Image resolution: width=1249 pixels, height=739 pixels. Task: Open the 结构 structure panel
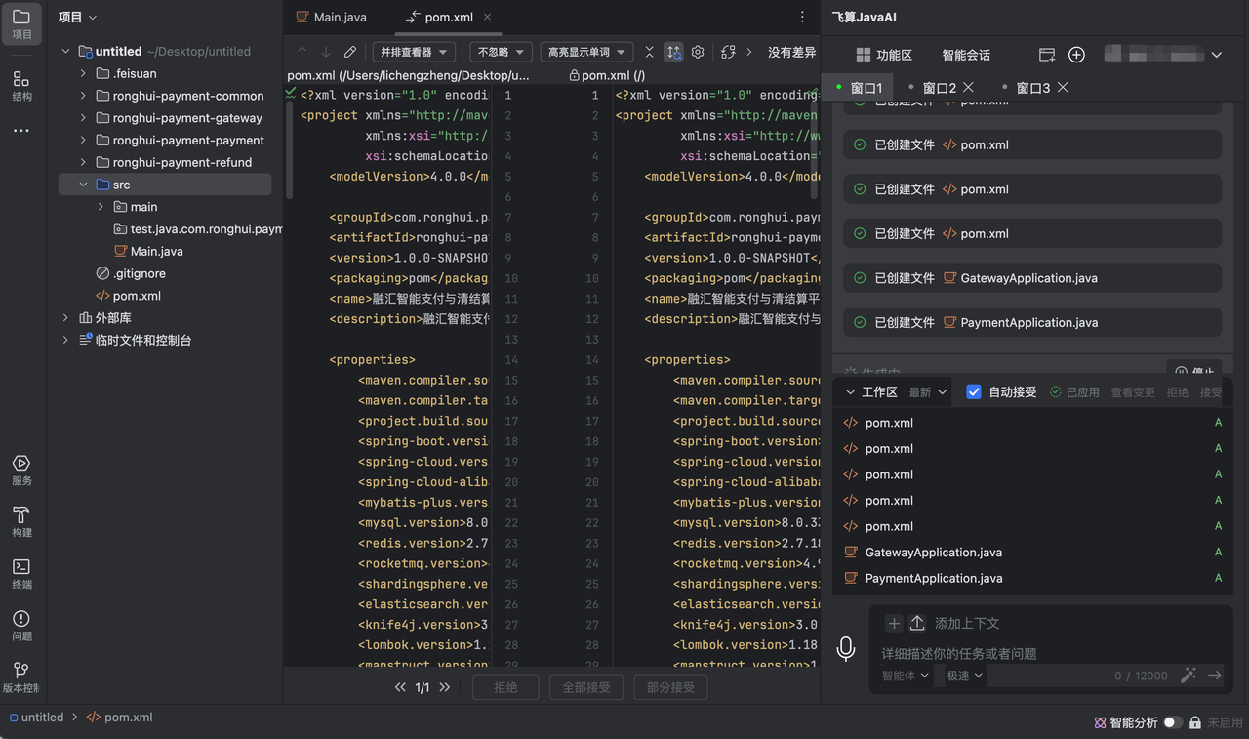click(21, 86)
